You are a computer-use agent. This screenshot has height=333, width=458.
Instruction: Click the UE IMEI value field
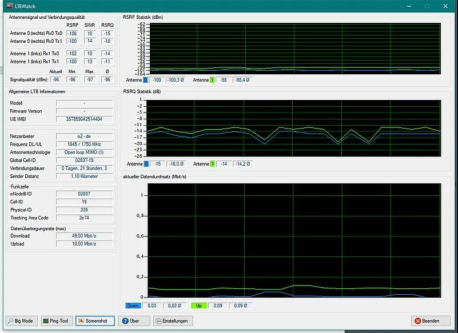[84, 119]
